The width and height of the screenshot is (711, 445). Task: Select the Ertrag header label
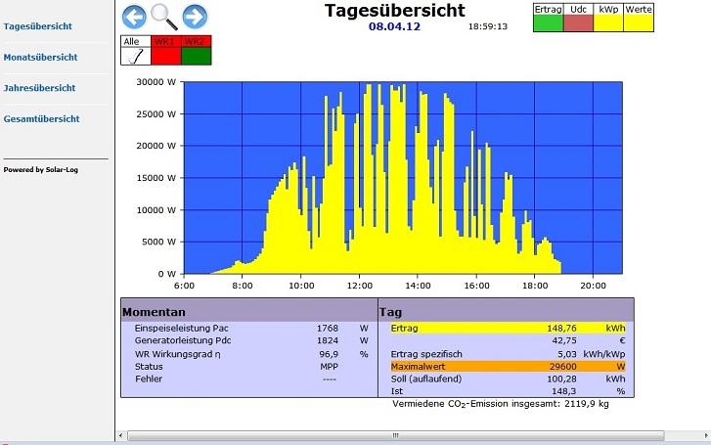(x=548, y=9)
